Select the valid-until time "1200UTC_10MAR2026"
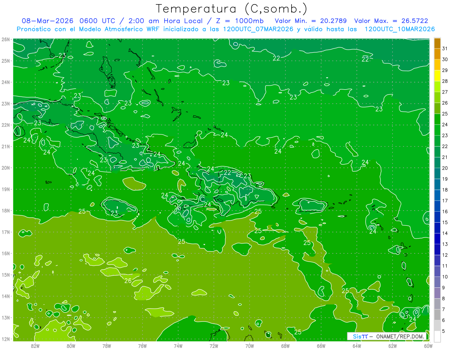 pos(400,29)
